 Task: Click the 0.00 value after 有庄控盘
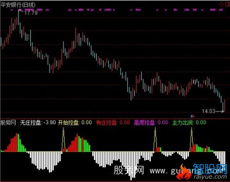coord(125,122)
